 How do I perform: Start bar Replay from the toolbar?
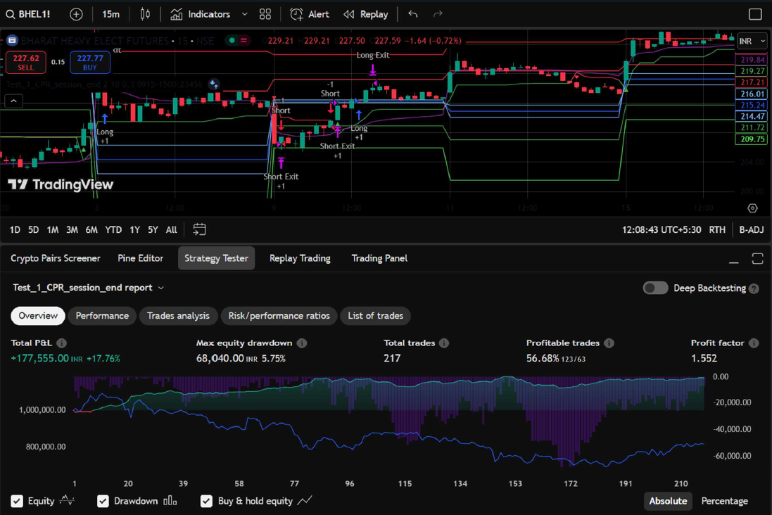[x=365, y=14]
